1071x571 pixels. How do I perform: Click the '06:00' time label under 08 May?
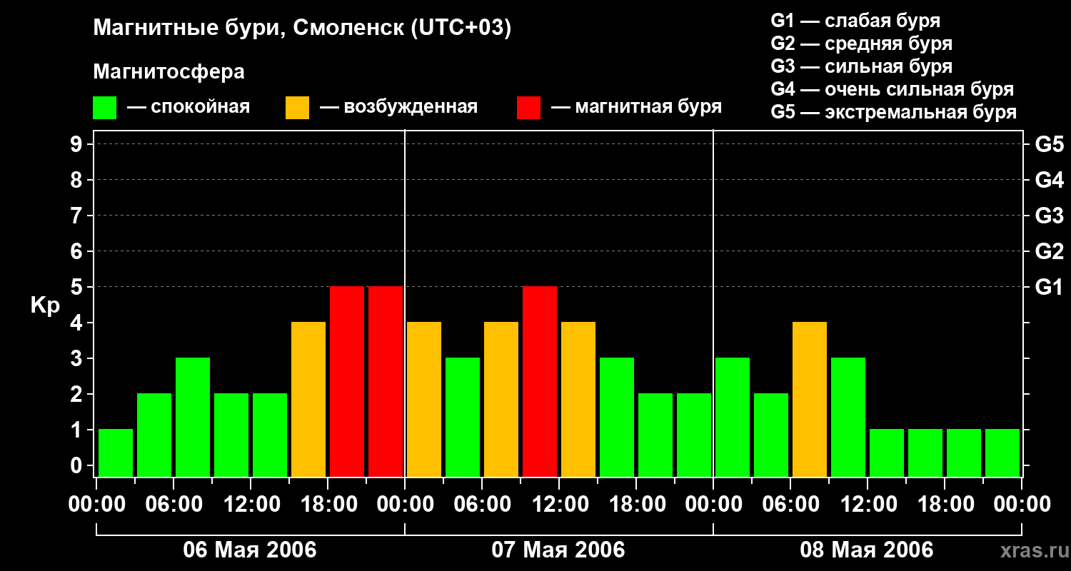click(x=790, y=505)
